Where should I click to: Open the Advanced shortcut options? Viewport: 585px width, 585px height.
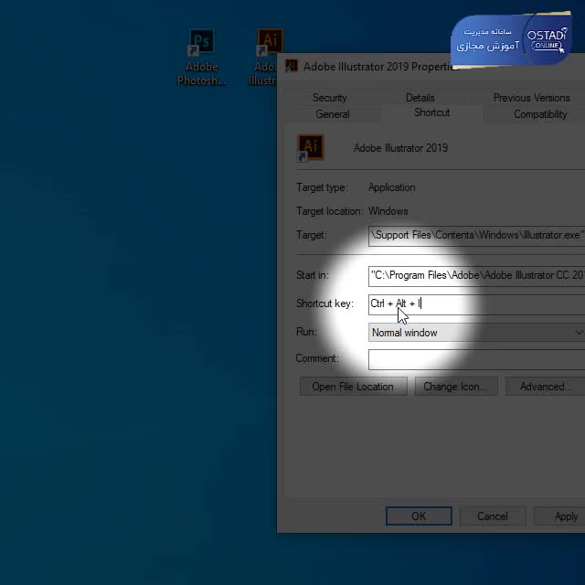(546, 387)
